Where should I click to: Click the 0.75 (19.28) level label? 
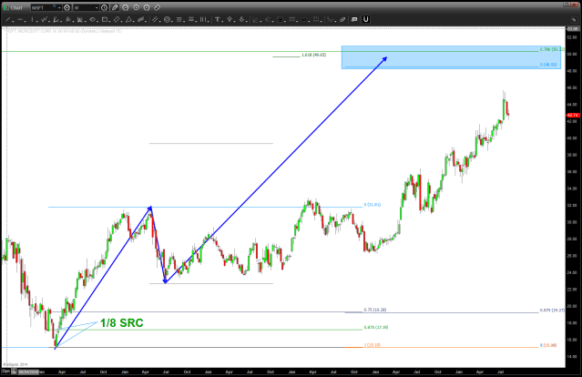coord(375,310)
